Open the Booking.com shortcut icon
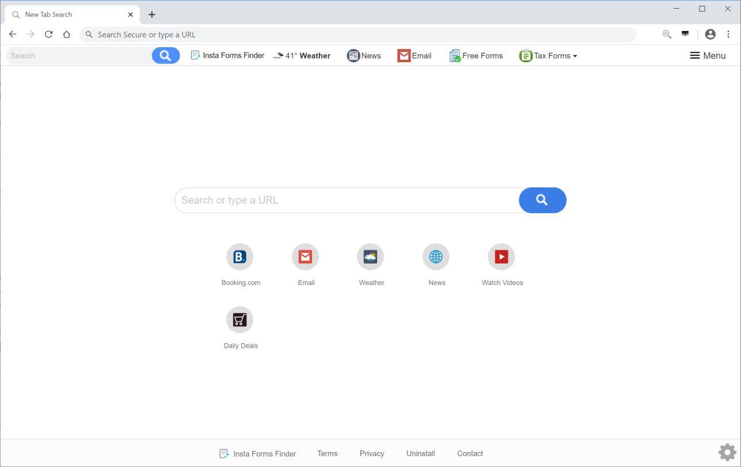This screenshot has width=741, height=467. point(240,256)
